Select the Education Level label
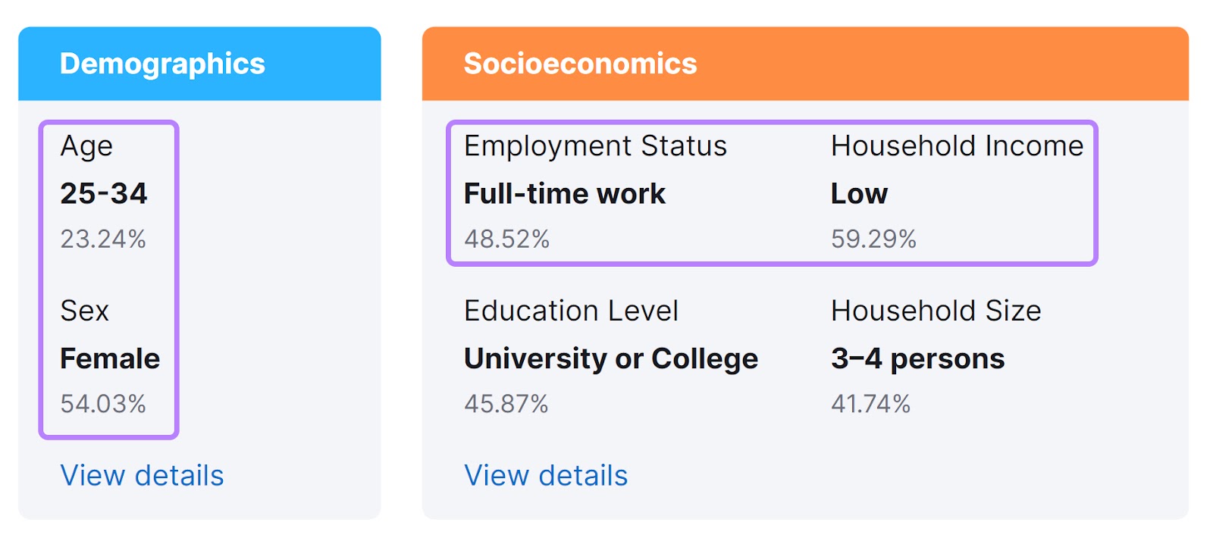The height and width of the screenshot is (538, 1213). tap(571, 311)
